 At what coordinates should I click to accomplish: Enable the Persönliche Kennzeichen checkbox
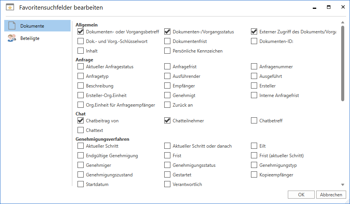click(167, 51)
